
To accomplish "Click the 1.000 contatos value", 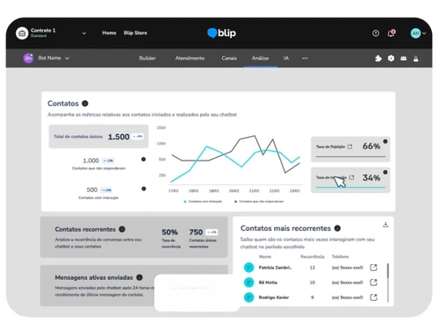I will pyautogui.click(x=90, y=161).
